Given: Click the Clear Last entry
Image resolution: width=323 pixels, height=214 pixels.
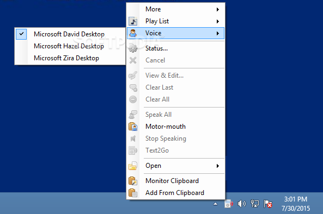Looking at the screenshot, I should 176,87.
